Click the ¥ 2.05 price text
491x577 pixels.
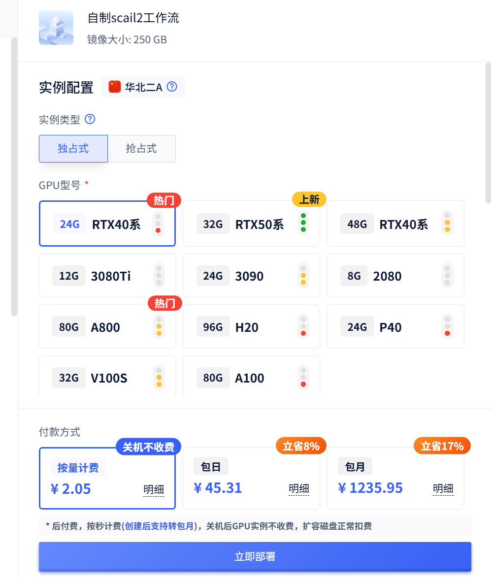tap(70, 489)
